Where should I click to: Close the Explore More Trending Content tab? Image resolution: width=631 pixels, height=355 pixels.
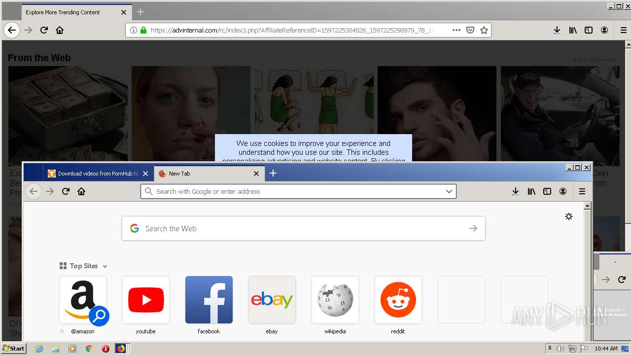(x=124, y=12)
